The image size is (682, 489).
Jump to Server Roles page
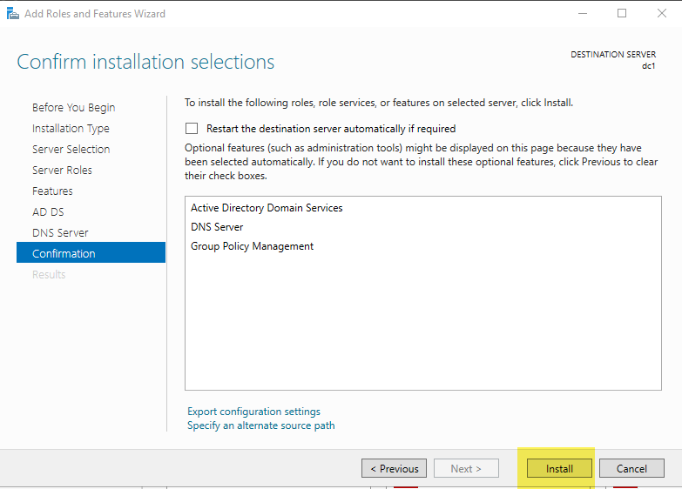(62, 170)
